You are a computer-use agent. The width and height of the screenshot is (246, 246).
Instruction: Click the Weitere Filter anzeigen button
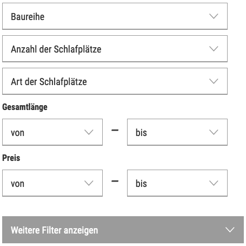(x=123, y=230)
